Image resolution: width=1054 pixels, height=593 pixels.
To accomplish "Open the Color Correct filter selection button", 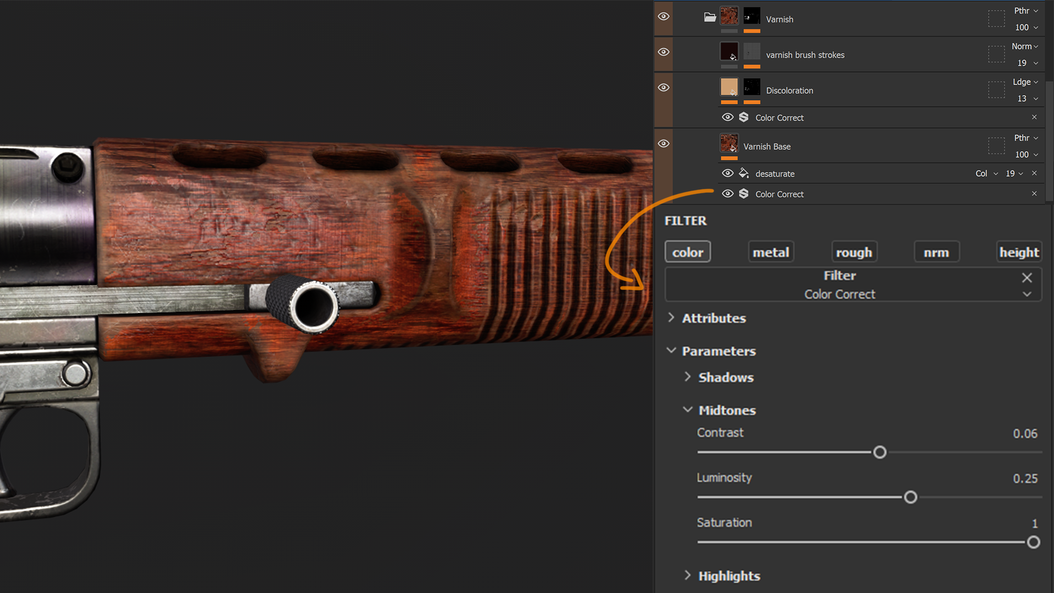I will [840, 294].
